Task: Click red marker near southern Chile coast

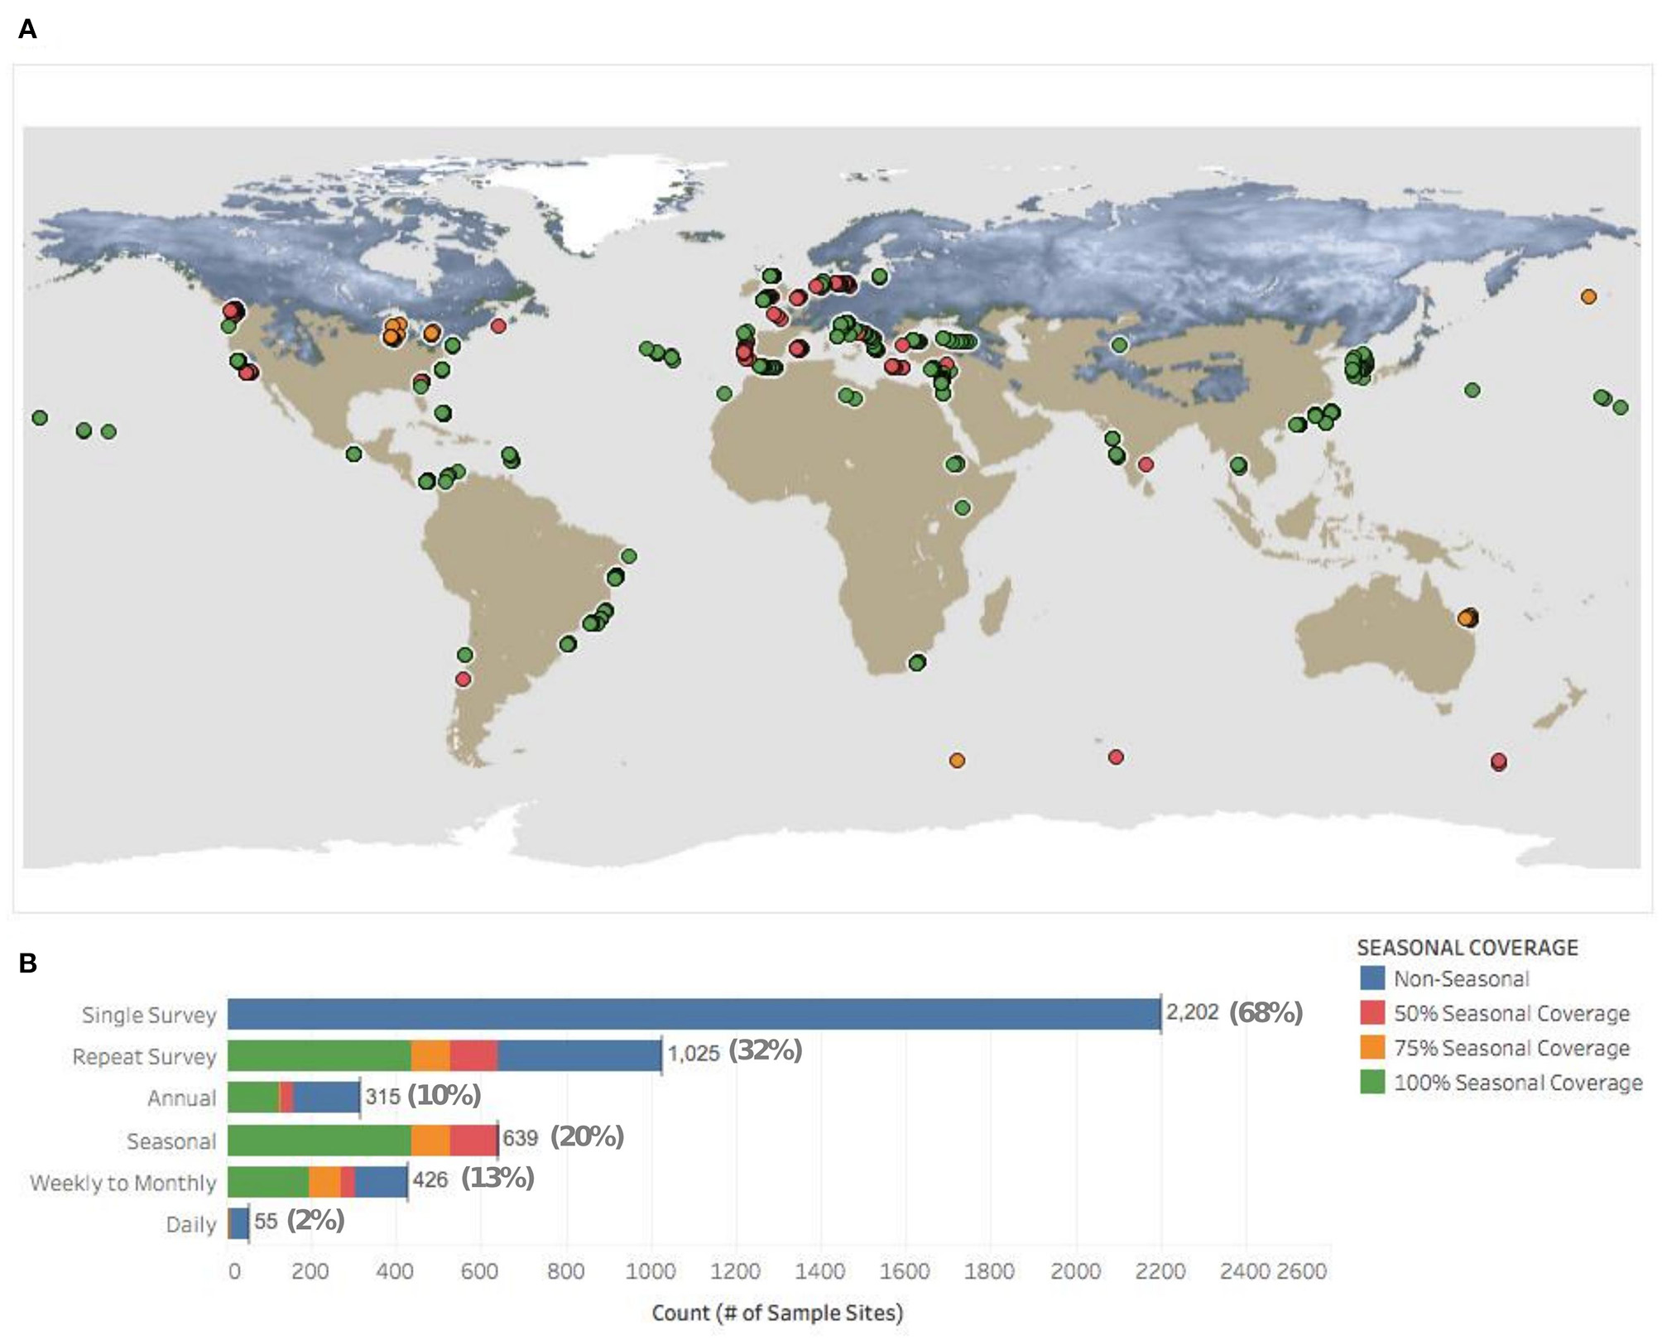Action: [463, 680]
